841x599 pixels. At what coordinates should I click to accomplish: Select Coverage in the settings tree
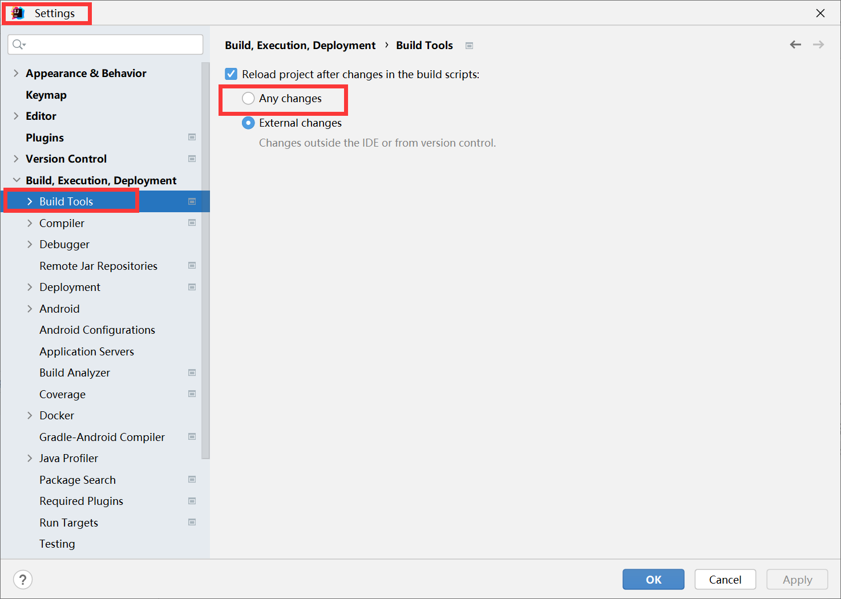tap(62, 394)
